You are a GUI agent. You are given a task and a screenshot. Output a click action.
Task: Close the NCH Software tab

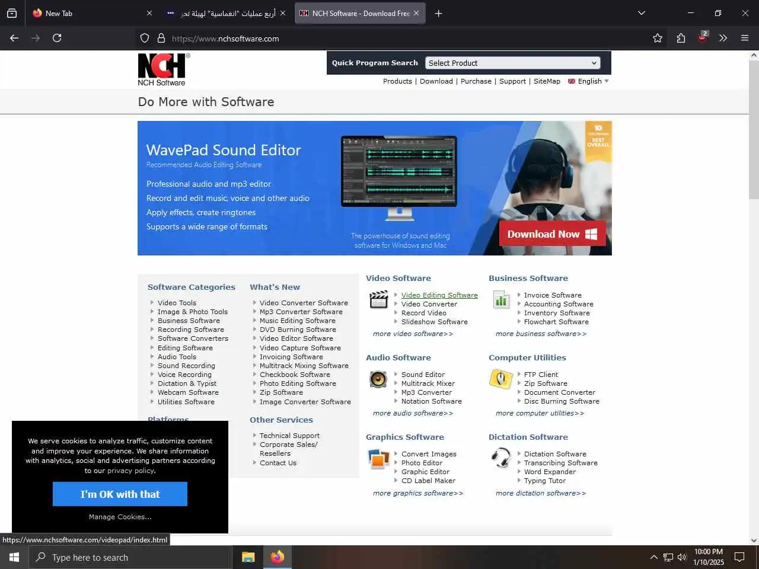416,13
